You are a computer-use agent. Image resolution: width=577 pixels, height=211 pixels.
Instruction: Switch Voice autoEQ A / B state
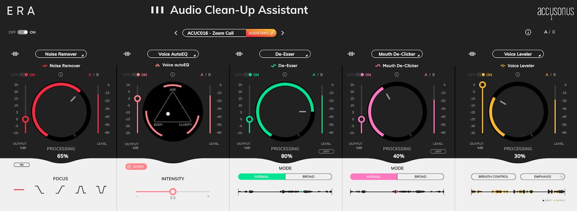pos(206,75)
